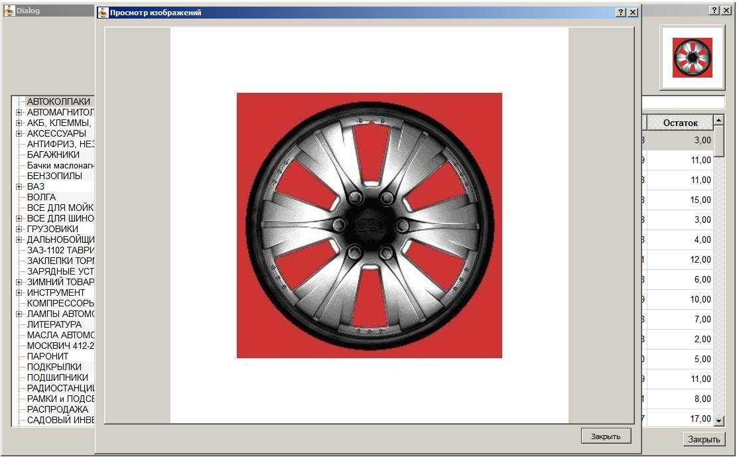Select РАДИОСТАНЦИИ category in tree
Screen dimensions: 737x457
(x=60, y=389)
